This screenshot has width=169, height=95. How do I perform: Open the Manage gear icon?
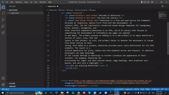3,84
